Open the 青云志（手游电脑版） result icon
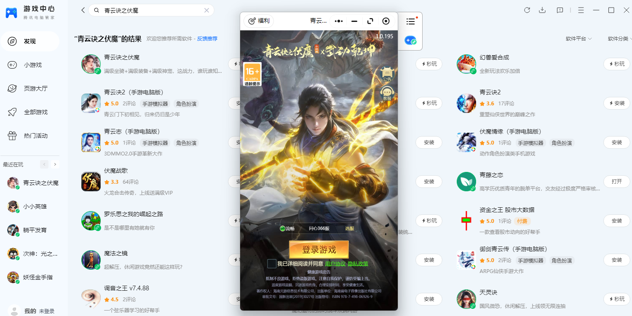The width and height of the screenshot is (632, 316). click(91, 142)
